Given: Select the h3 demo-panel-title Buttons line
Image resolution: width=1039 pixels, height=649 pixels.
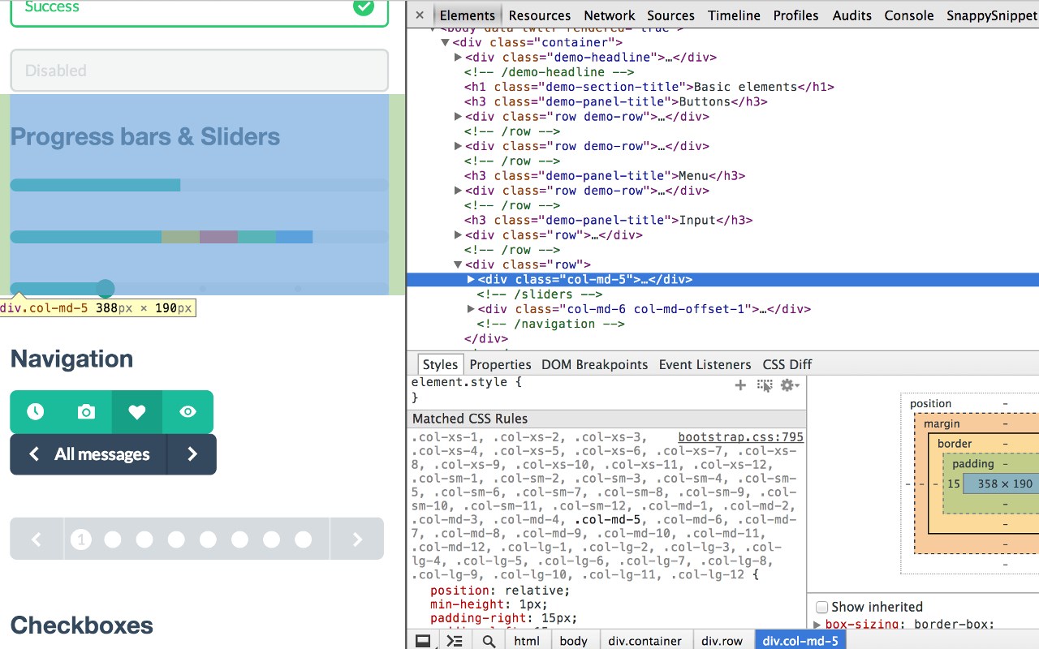Looking at the screenshot, I should click(615, 101).
